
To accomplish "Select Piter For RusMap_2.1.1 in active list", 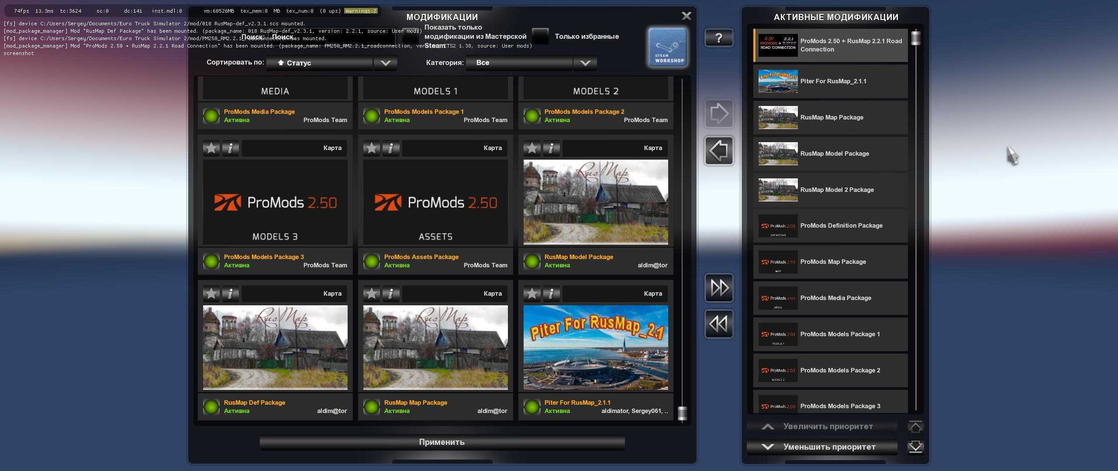I will tap(830, 82).
